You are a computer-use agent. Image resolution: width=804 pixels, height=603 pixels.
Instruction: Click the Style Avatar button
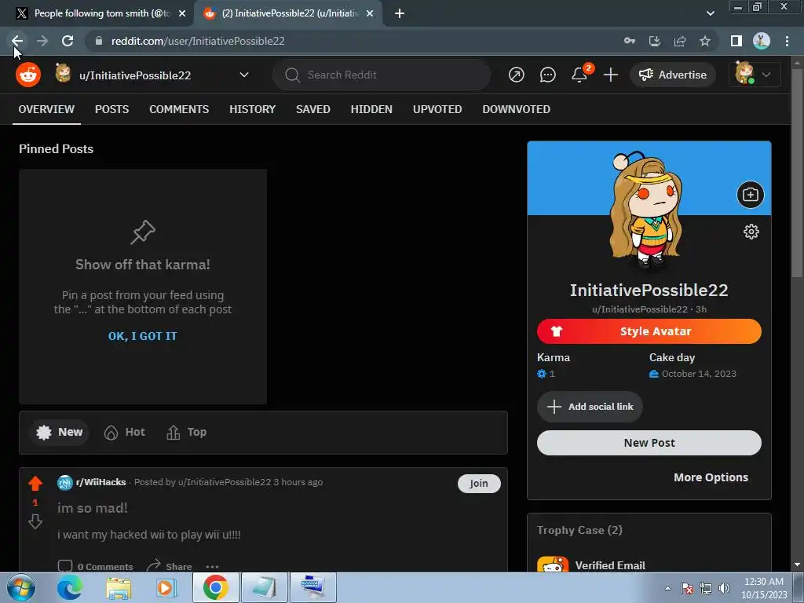pyautogui.click(x=649, y=331)
